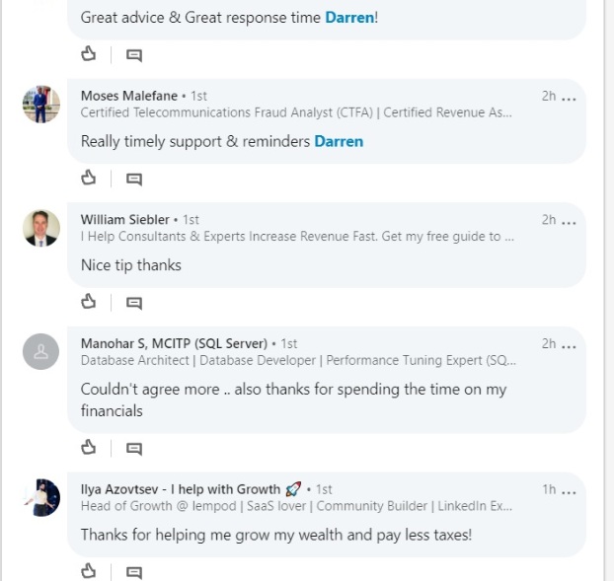Reply to Moses Malefane's comment
Screen dimensions: 614x581
(x=134, y=179)
